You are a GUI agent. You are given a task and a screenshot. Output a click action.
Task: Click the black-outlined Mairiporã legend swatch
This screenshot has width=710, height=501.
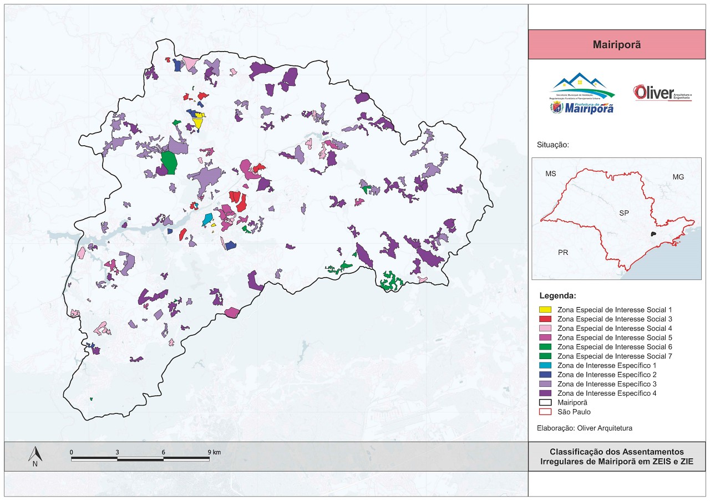pos(545,402)
